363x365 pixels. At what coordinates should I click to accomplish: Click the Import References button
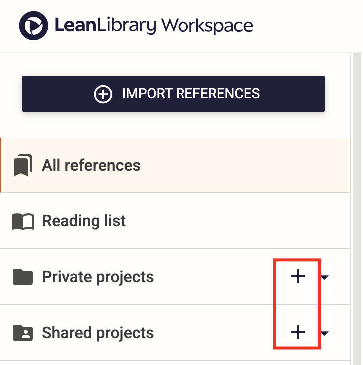click(x=174, y=94)
